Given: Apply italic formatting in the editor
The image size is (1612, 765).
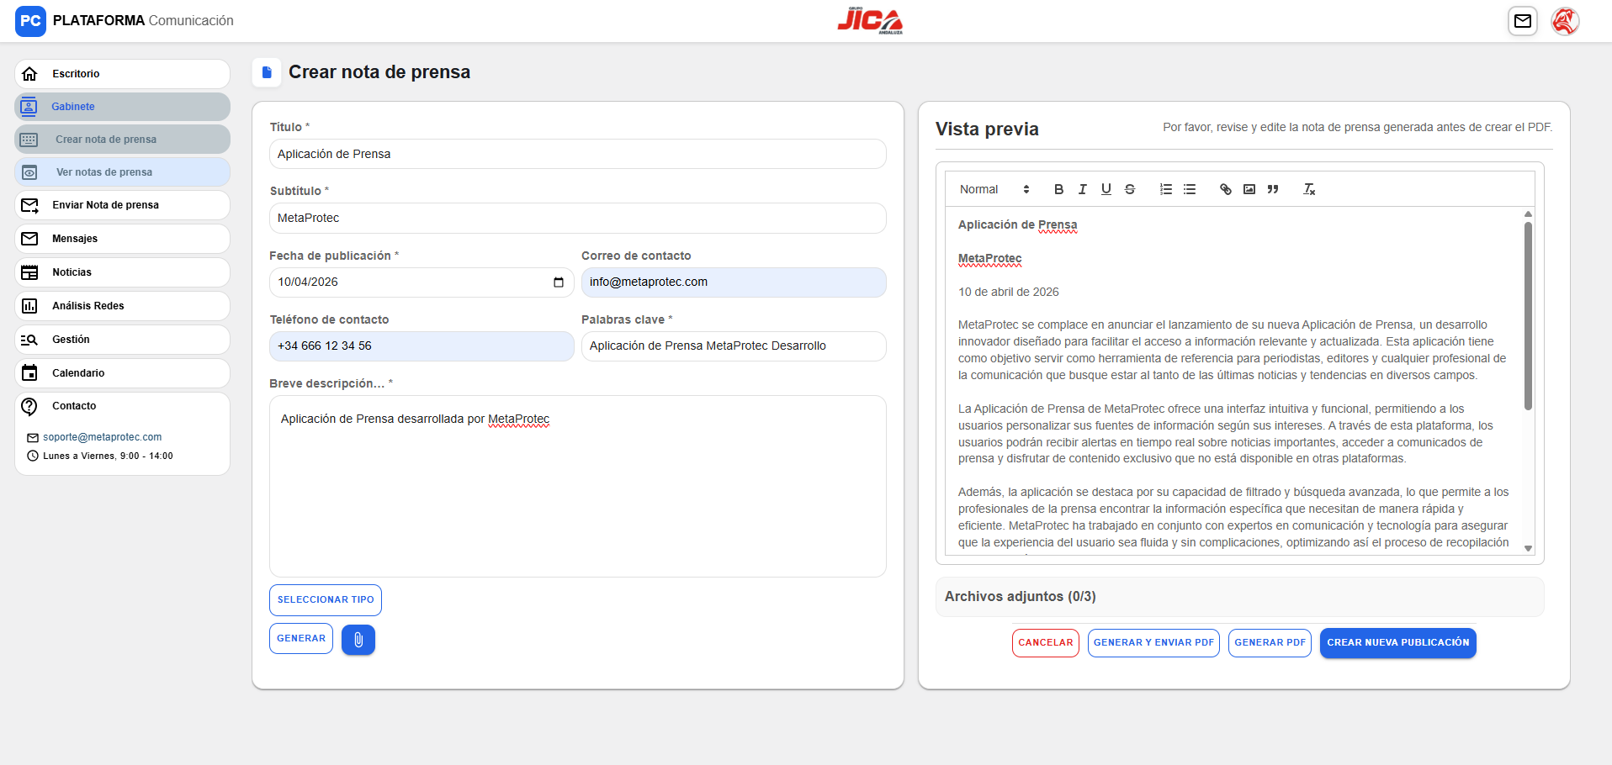Looking at the screenshot, I should click(1083, 189).
